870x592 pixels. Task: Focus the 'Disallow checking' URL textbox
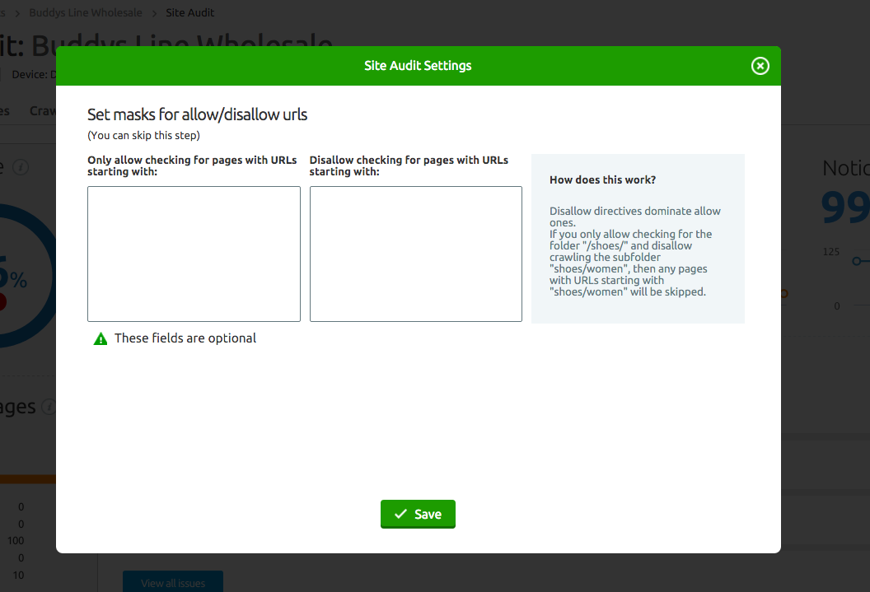415,254
